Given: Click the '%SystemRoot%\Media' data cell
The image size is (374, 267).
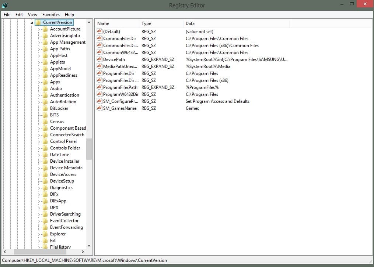Looking at the screenshot, I should (208, 66).
